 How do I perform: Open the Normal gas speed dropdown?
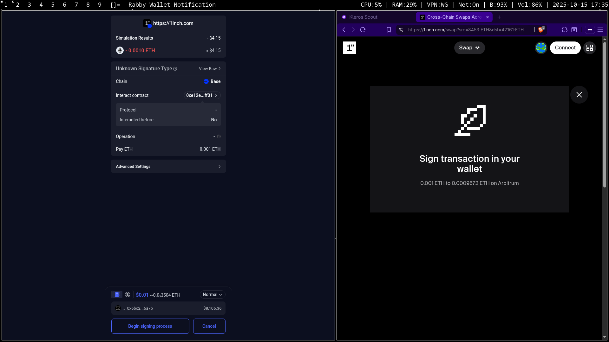[x=213, y=295]
